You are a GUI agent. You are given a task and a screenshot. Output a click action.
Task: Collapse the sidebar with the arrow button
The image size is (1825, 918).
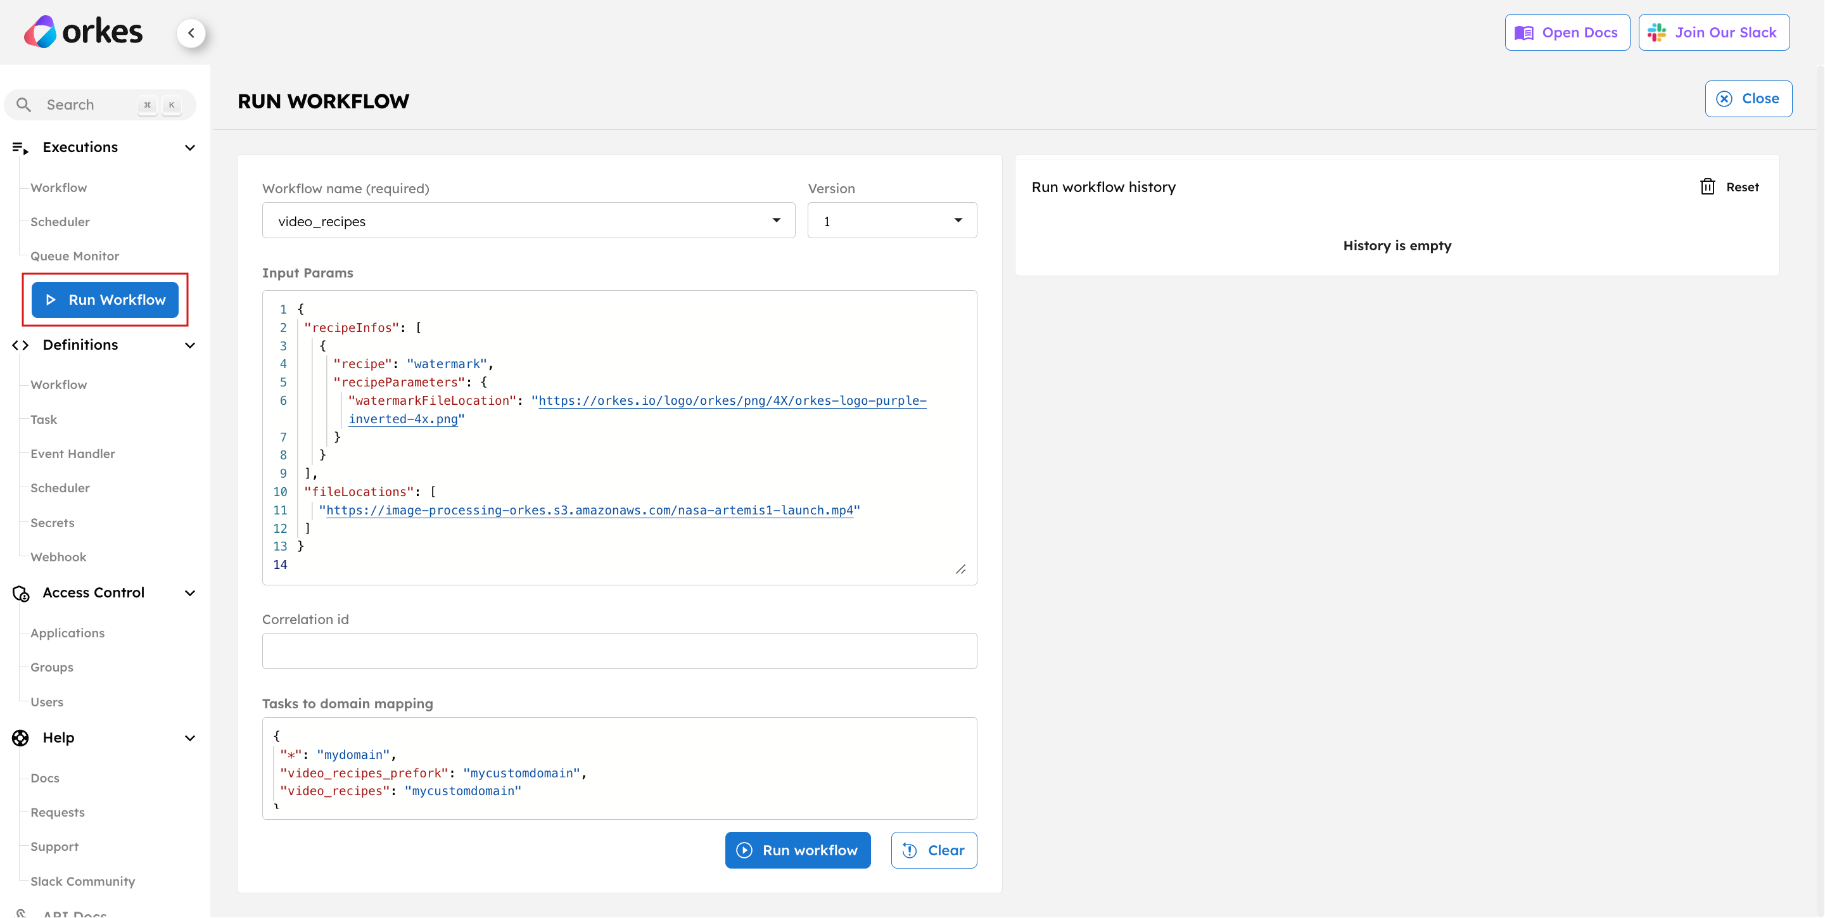pyautogui.click(x=191, y=34)
